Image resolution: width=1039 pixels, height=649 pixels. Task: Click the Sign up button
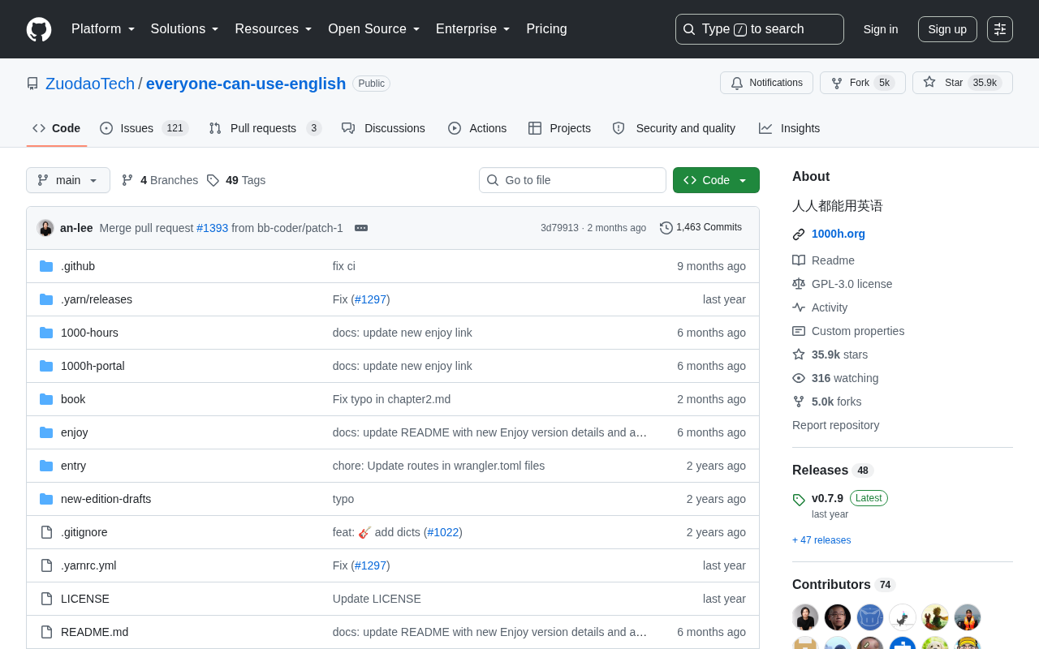(x=947, y=29)
